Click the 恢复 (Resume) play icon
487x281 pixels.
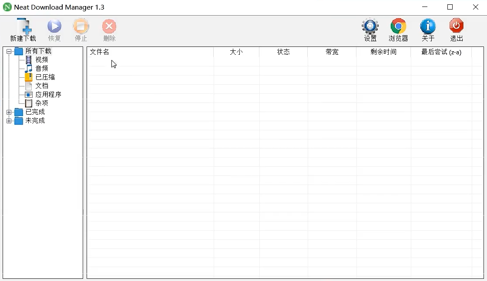54,26
